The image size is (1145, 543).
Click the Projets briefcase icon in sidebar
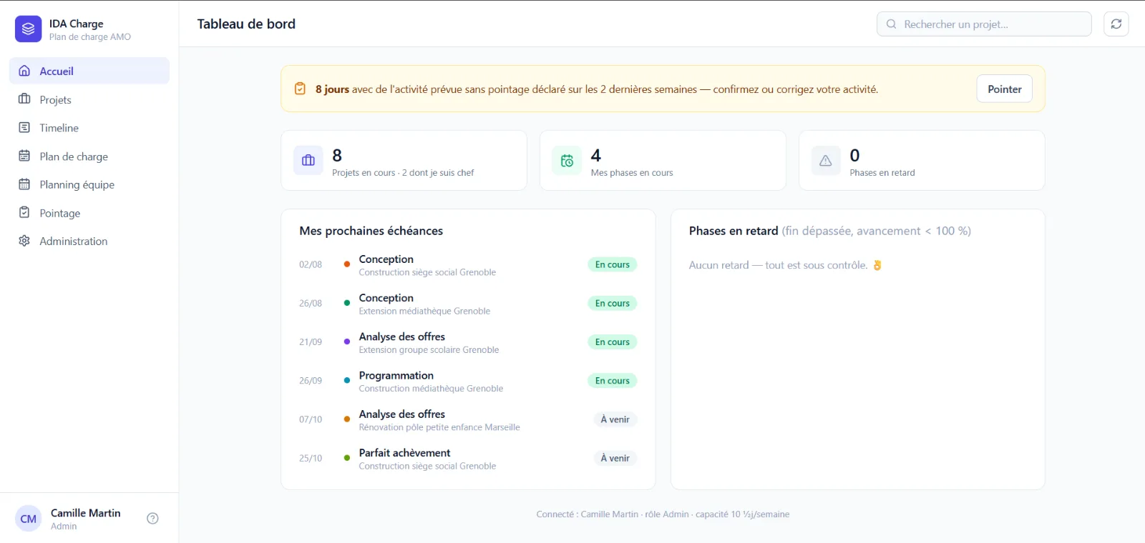click(24, 99)
